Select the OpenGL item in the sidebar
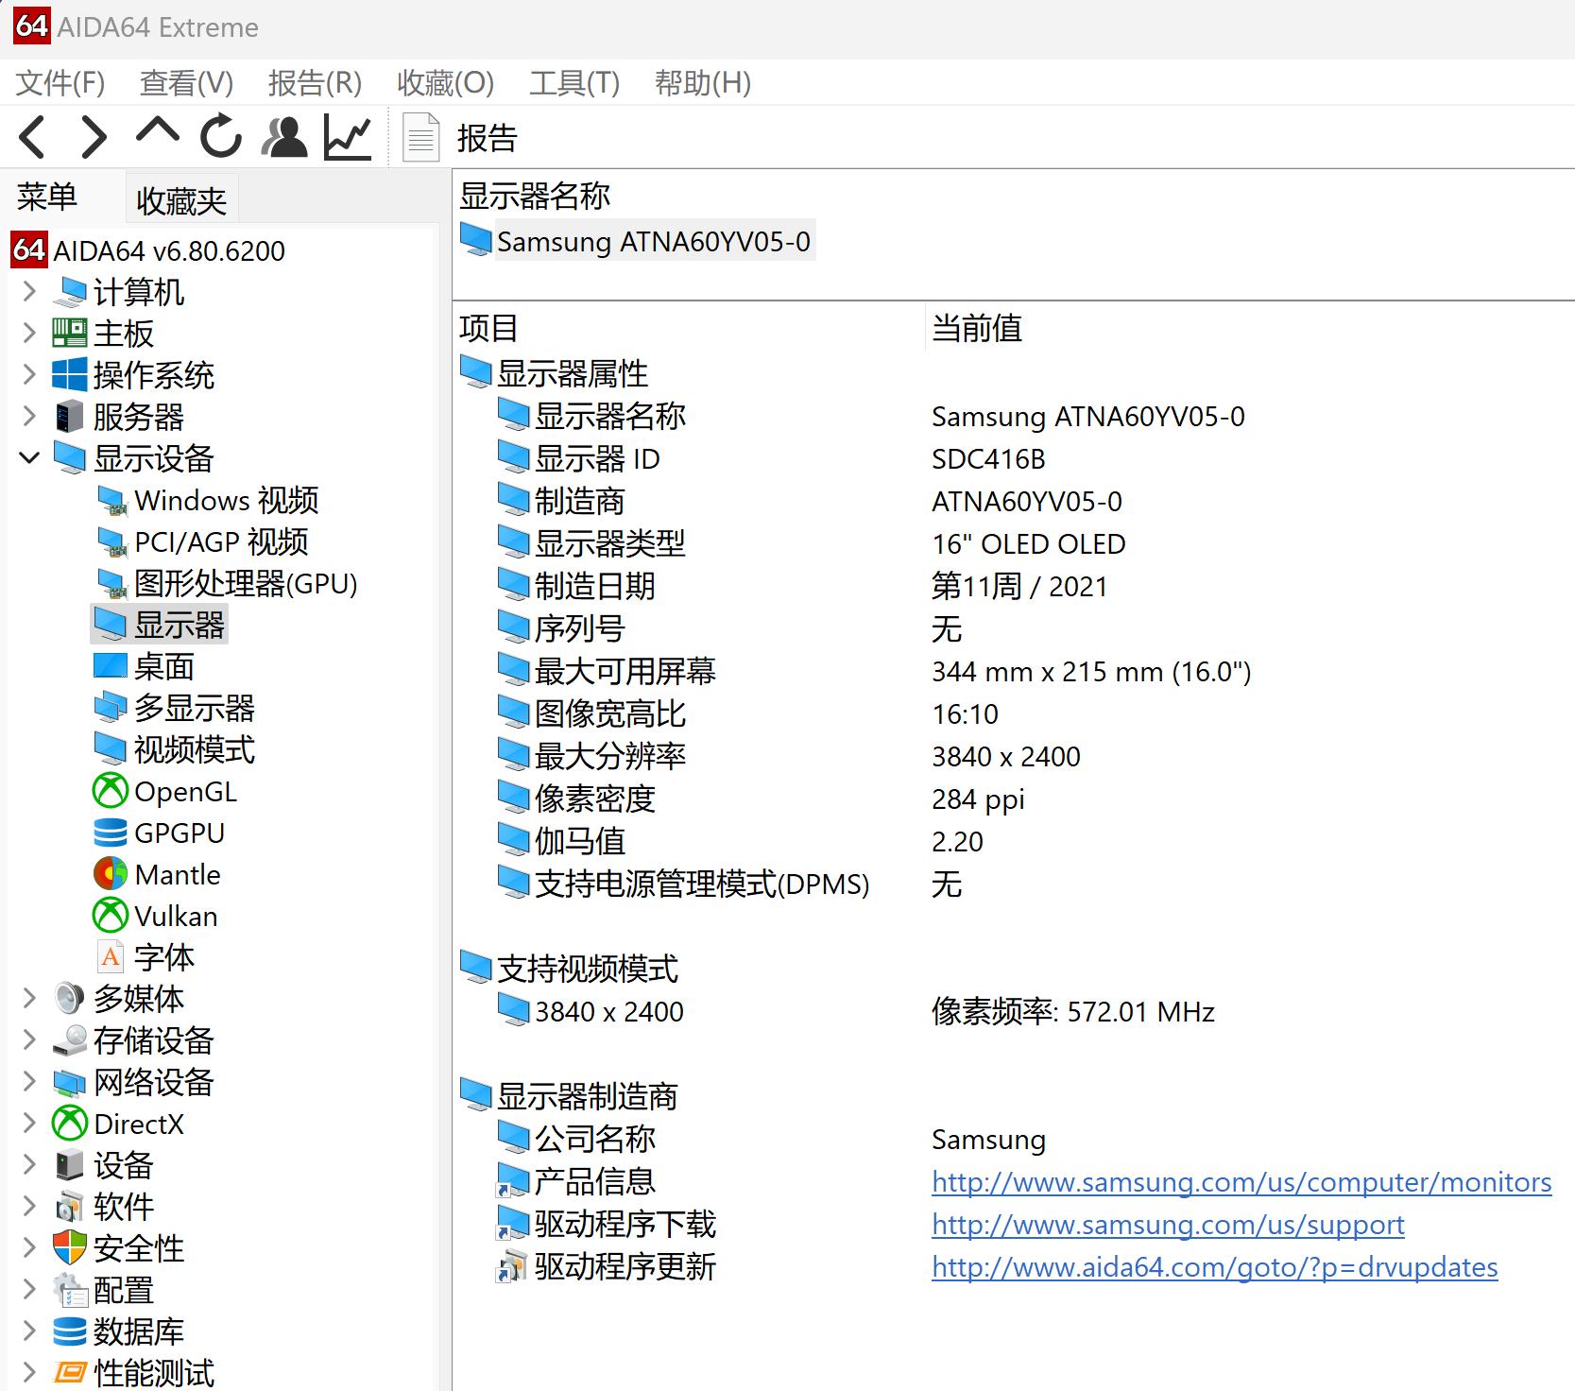 pyautogui.click(x=185, y=791)
